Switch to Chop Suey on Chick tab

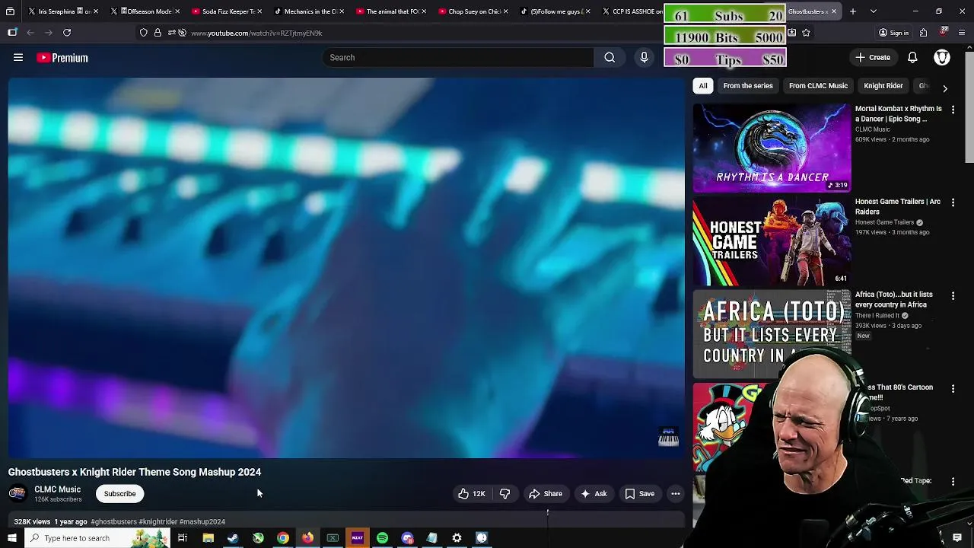[x=473, y=11]
